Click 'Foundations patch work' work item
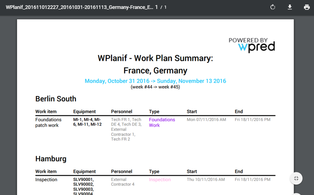The height and width of the screenshot is (195, 314). click(x=48, y=122)
